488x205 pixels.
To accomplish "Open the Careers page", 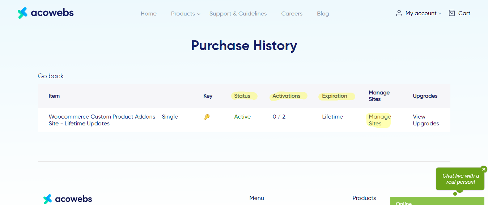I will pos(292,14).
